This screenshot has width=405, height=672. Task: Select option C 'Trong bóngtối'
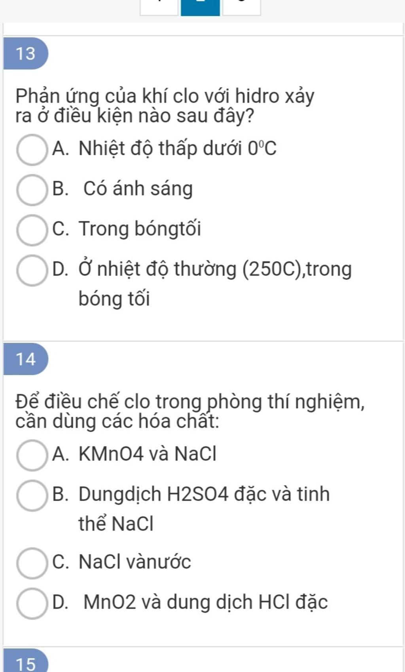point(32,230)
